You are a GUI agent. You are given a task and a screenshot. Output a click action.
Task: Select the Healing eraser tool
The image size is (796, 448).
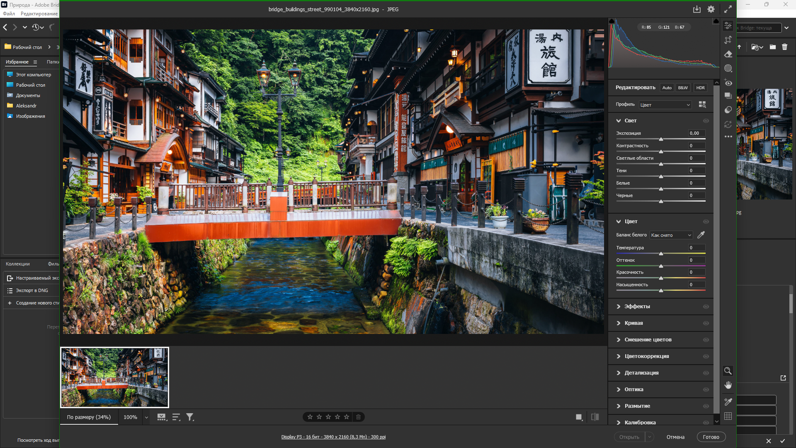[x=728, y=54]
